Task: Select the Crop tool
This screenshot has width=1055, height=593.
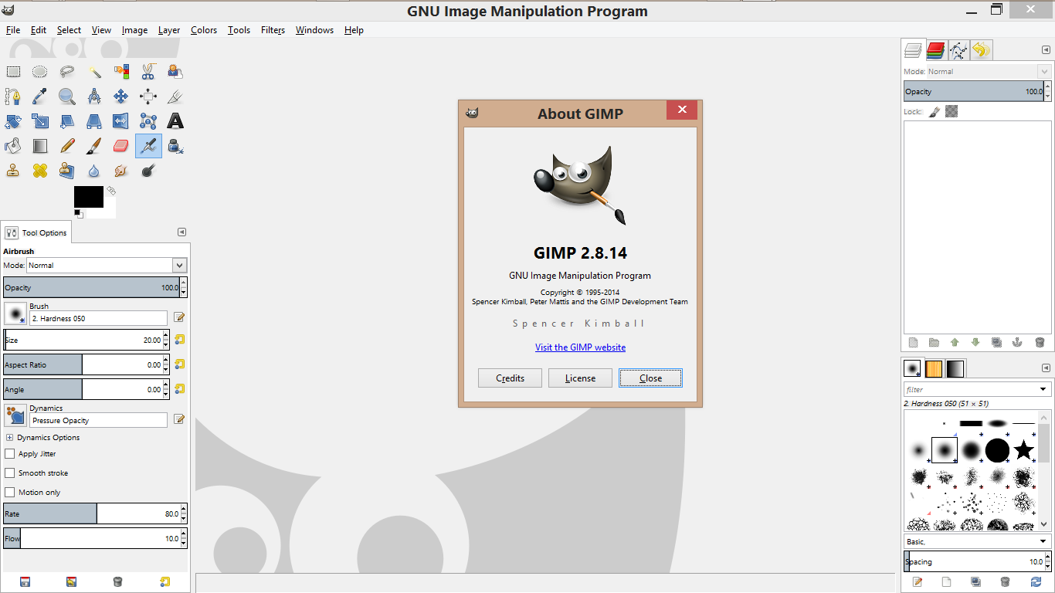Action: click(175, 97)
